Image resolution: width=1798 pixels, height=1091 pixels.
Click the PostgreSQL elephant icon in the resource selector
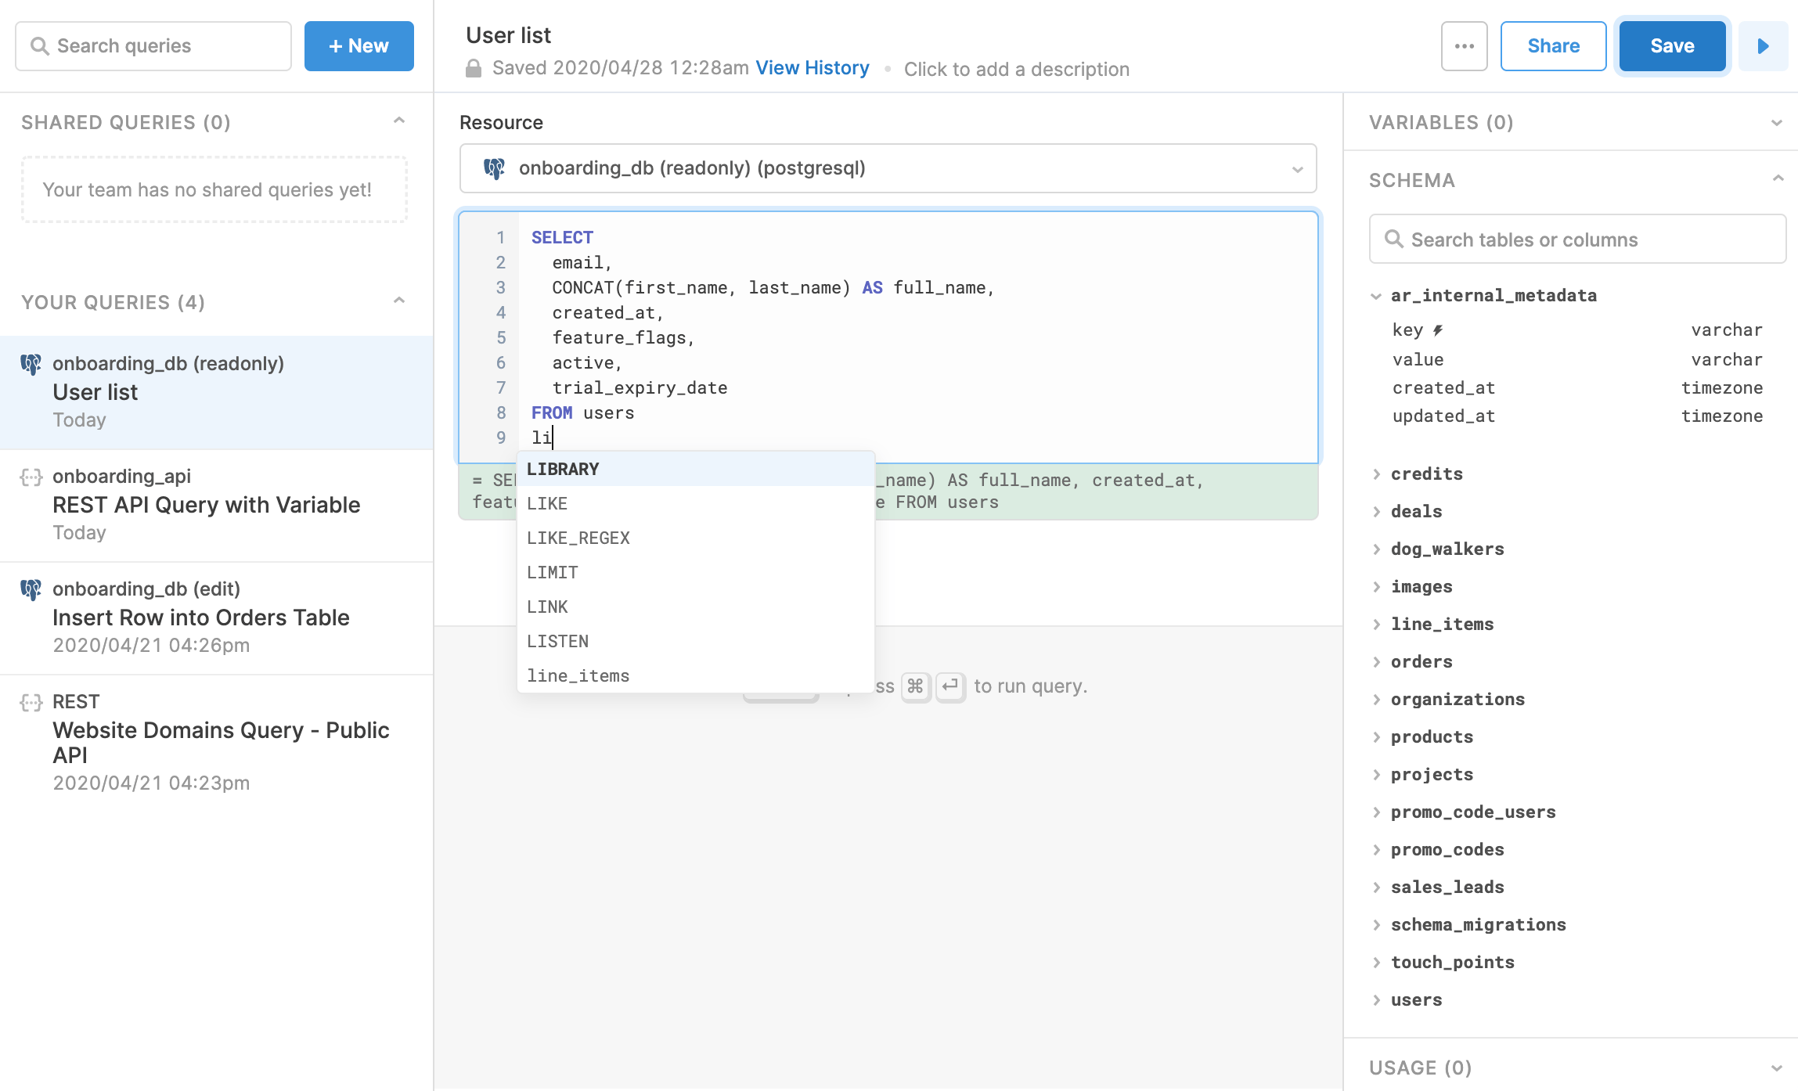click(494, 167)
